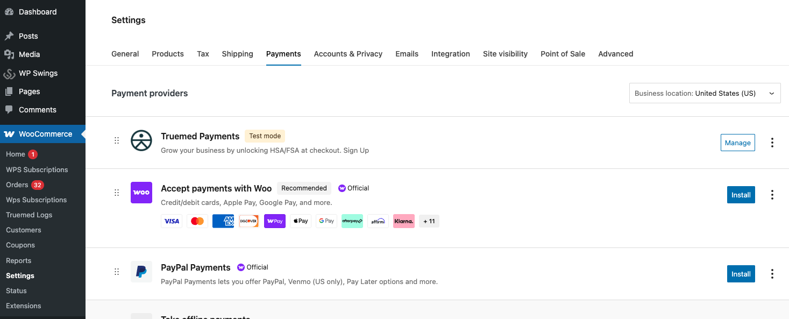Click the Woo payments logo icon
Viewport: 789px width, 319px height.
click(141, 193)
